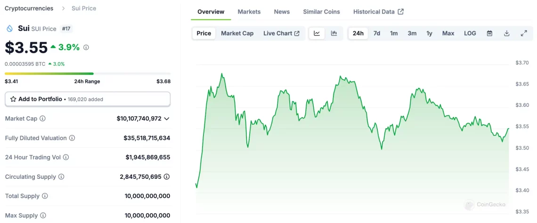The width and height of the screenshot is (537, 223).
Task: Click the info icon beside the 3.9% change
Action: 86,48
